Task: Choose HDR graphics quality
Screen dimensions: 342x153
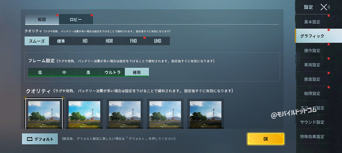Action: pos(109,41)
